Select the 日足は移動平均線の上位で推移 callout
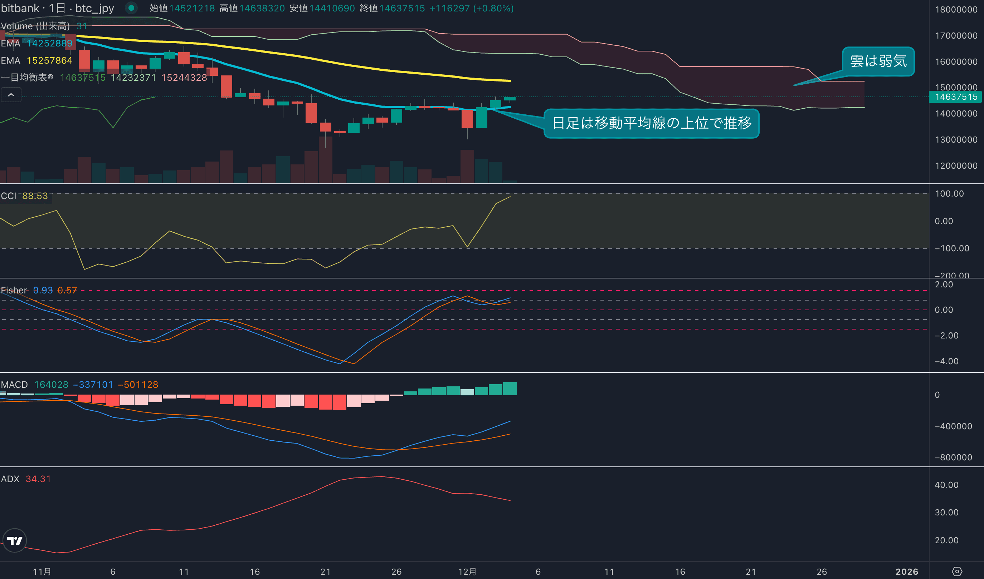The image size is (984, 579). [x=651, y=123]
